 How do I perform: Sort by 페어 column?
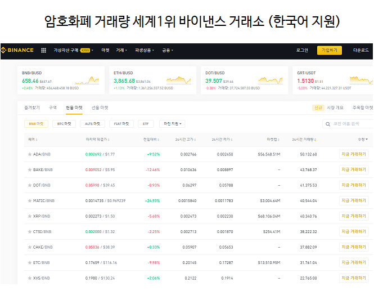pyautogui.click(x=33, y=140)
